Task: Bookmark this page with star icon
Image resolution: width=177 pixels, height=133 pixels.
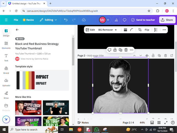Action: point(149,11)
